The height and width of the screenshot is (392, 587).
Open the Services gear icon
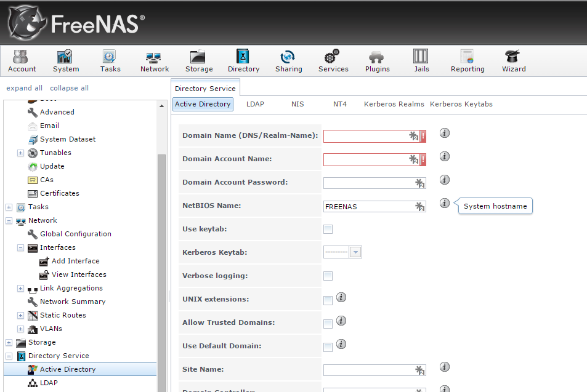pyautogui.click(x=331, y=57)
